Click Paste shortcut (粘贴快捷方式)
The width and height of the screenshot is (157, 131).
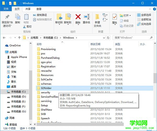pyautogui.click(x=42, y=19)
